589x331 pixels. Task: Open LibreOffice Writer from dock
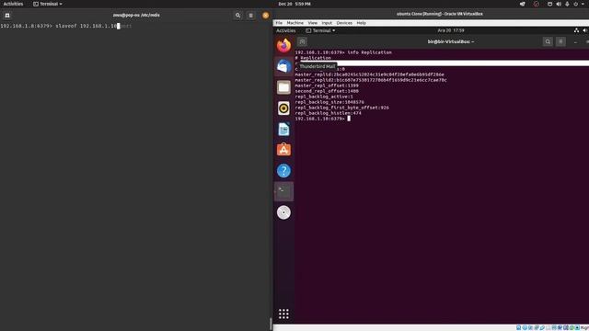[283, 129]
